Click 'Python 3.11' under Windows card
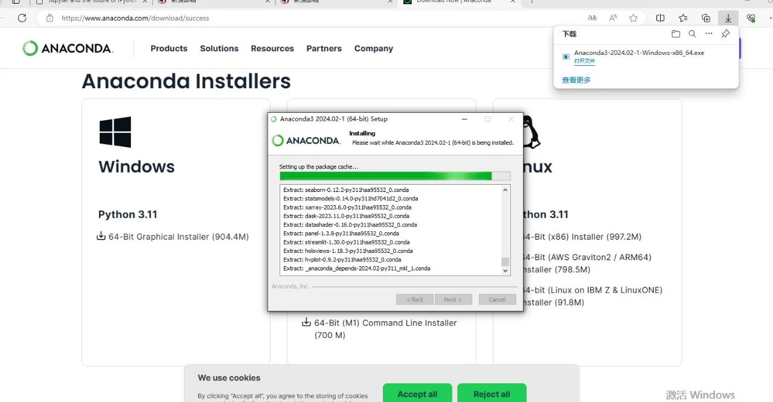The width and height of the screenshot is (773, 402). click(x=127, y=214)
